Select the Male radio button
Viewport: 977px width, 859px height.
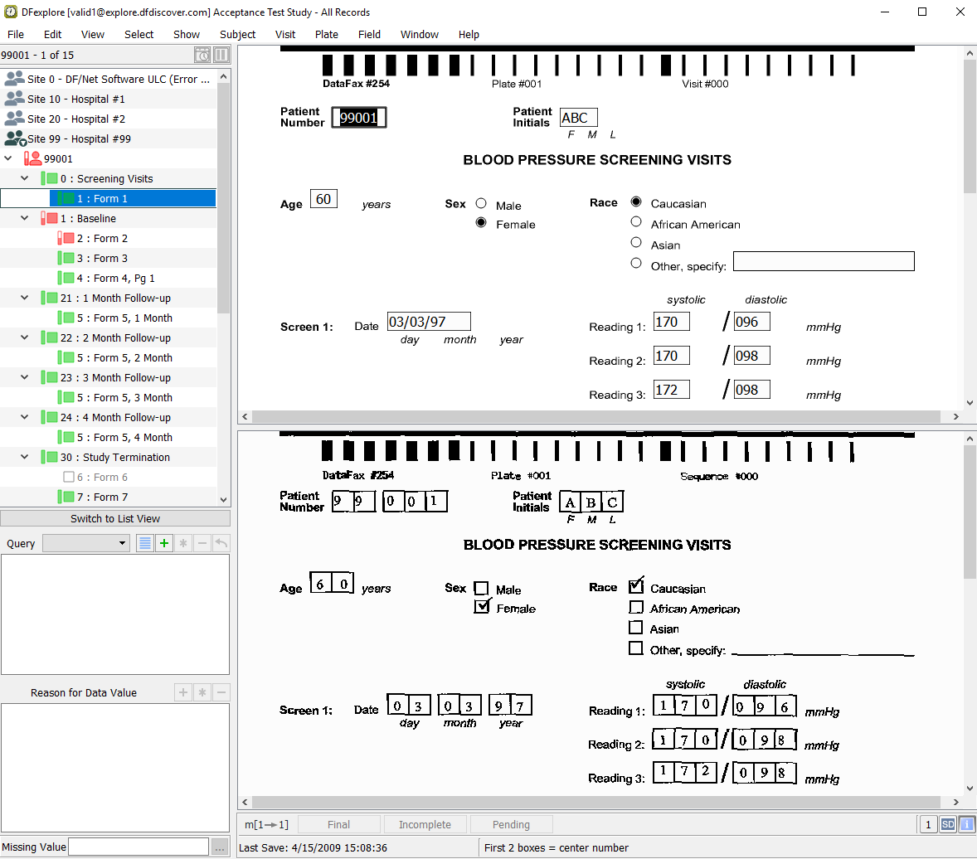click(481, 204)
